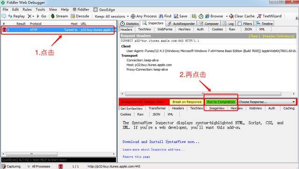The width and height of the screenshot is (299, 169).
Task: Click the Replay toolbar icon
Action: click(10, 16)
